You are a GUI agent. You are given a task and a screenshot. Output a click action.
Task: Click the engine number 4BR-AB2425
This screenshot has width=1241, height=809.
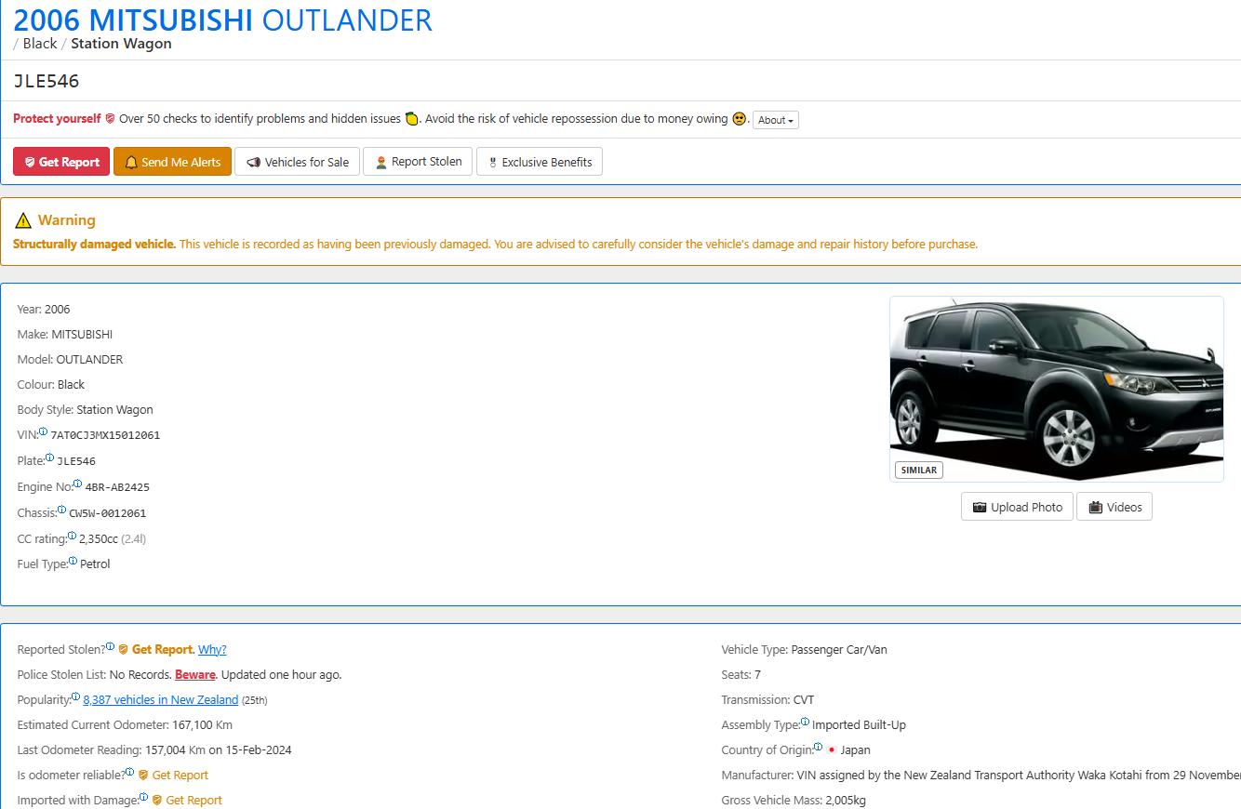pos(117,487)
